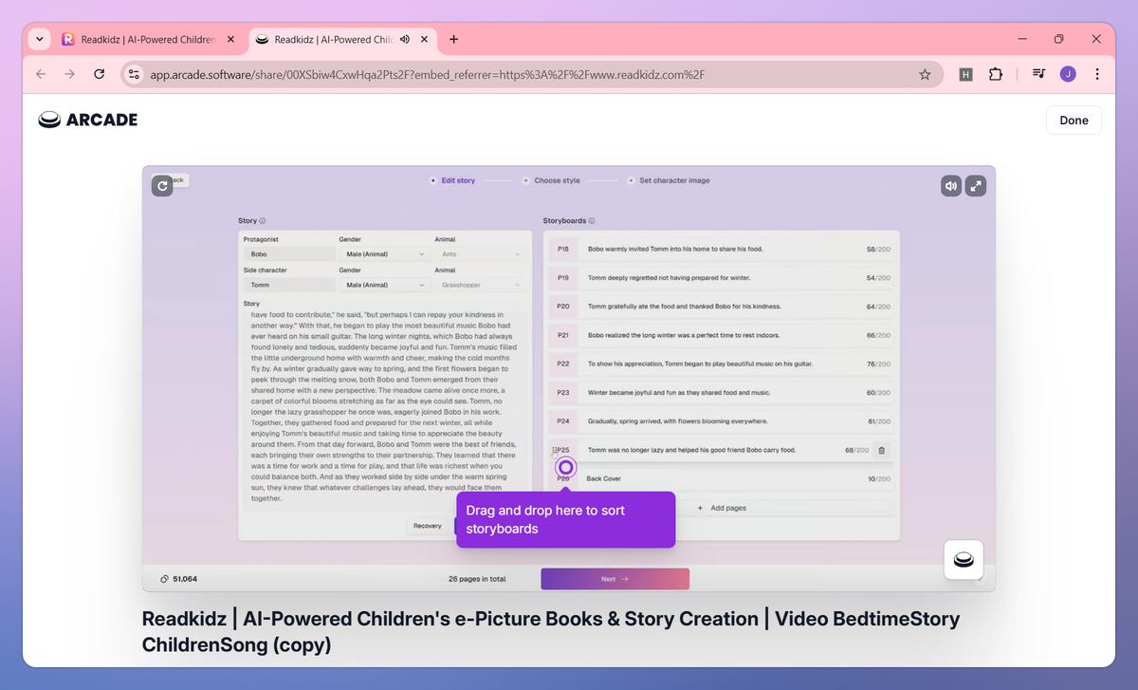1138x690 pixels.
Task: Open the media controls icon in Chrome toolbar
Action: pos(1039,74)
